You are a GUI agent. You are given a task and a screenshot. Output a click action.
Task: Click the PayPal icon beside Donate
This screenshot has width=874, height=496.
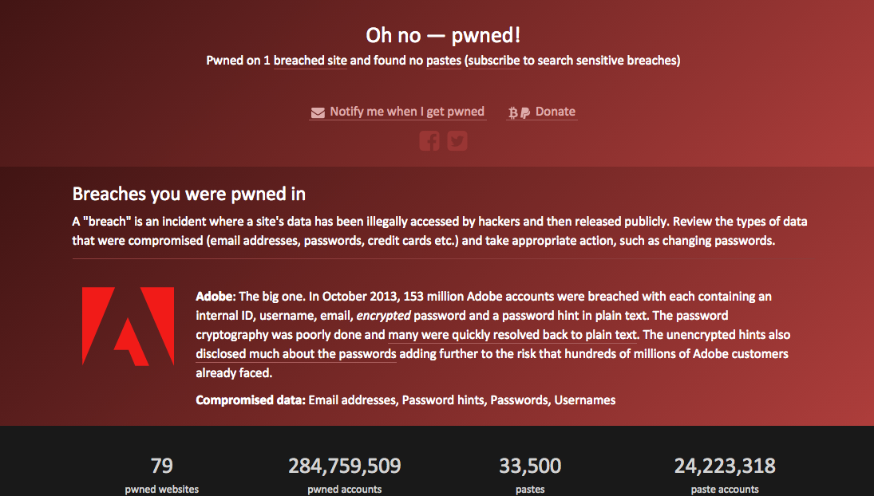coord(525,113)
